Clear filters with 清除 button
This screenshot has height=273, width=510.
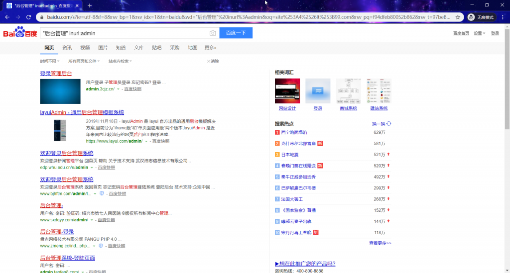pos(213,61)
